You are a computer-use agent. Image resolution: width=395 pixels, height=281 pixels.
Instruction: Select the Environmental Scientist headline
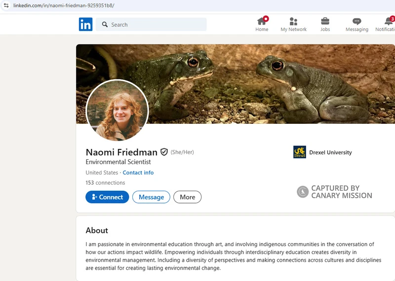[x=118, y=162]
